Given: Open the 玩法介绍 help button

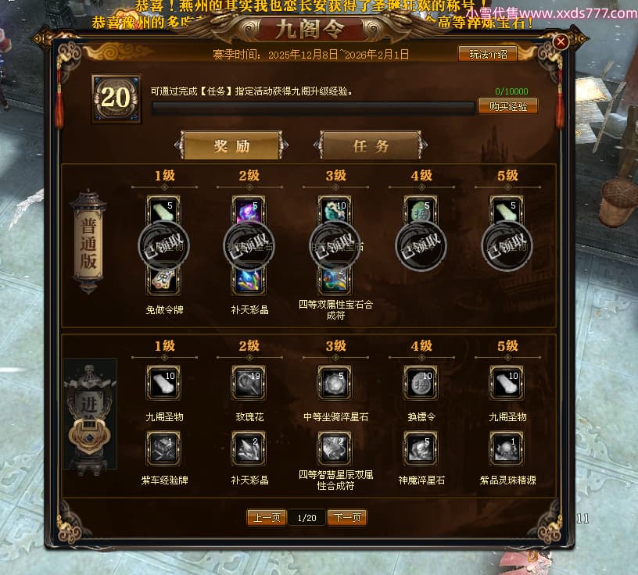Looking at the screenshot, I should click(x=488, y=54).
